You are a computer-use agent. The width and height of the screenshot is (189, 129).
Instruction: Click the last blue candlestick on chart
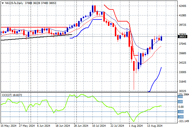[x=162, y=38]
